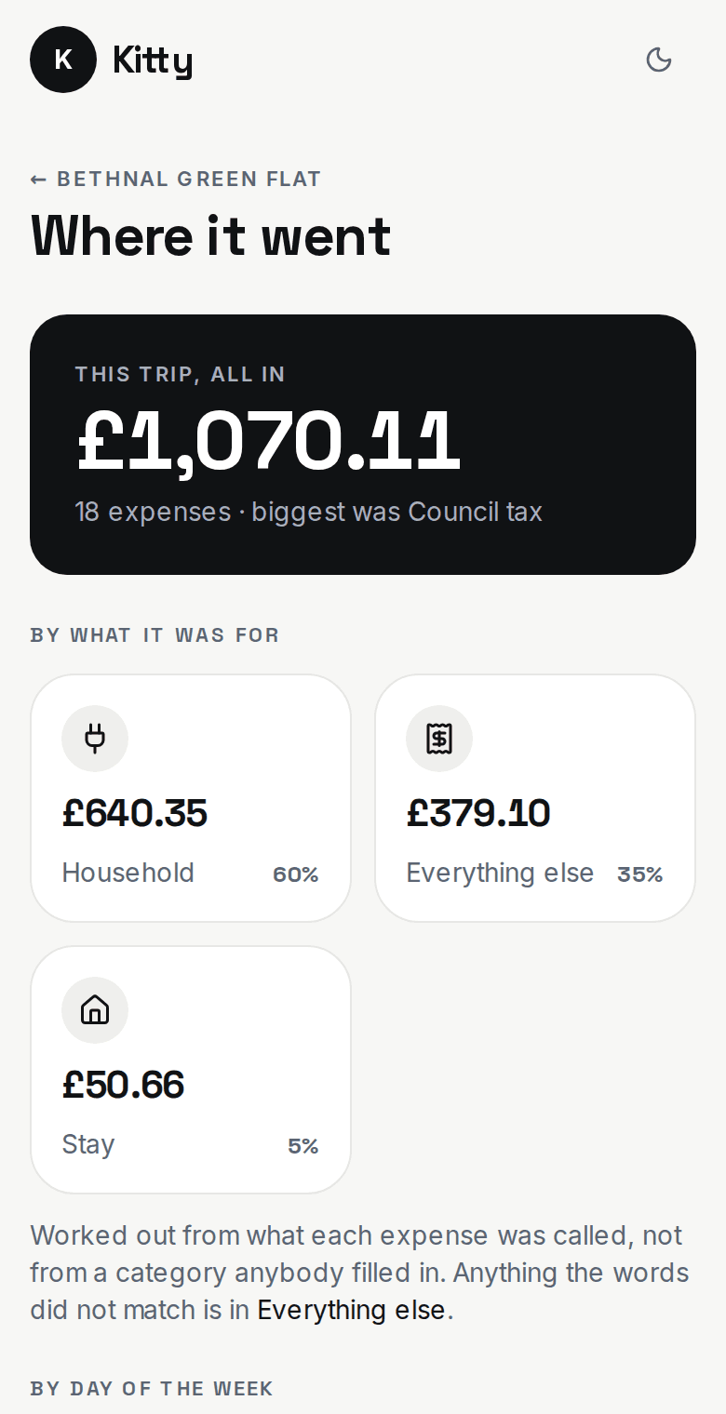Open the Stay £50.66 card
Screen dimensions: 726x1414
click(191, 1070)
